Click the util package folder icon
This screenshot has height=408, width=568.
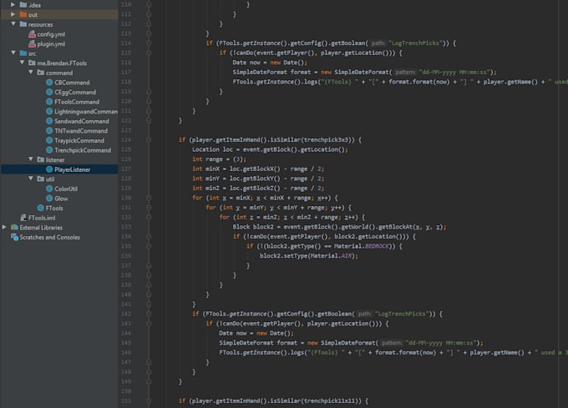41,179
